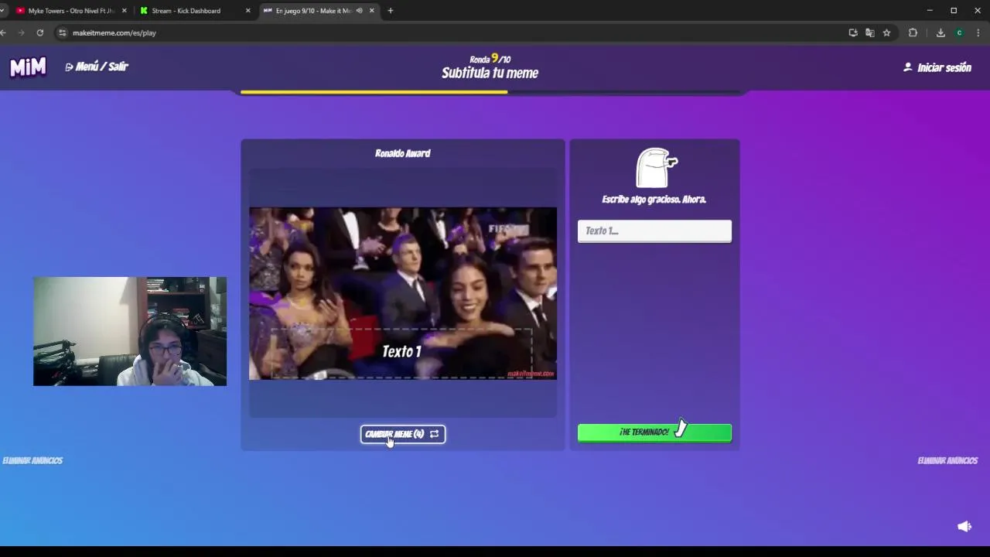Open the translate page icon
This screenshot has height=557, width=990.
(870, 32)
